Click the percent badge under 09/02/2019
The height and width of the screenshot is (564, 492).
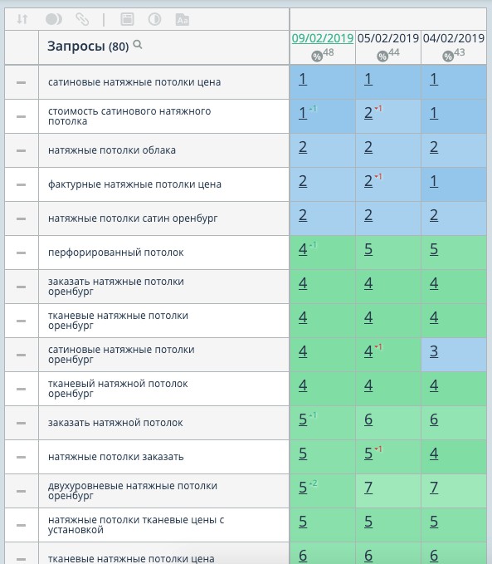[317, 56]
